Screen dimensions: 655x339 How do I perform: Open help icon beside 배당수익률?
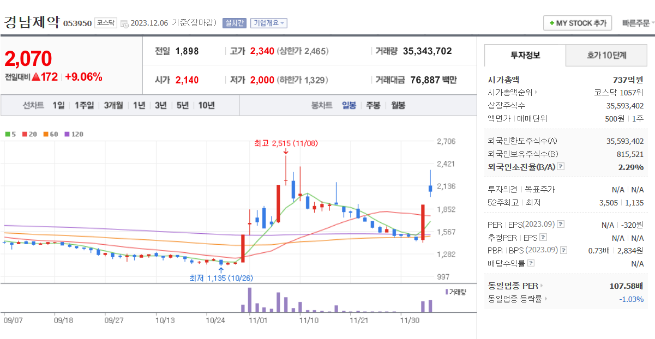point(531,263)
